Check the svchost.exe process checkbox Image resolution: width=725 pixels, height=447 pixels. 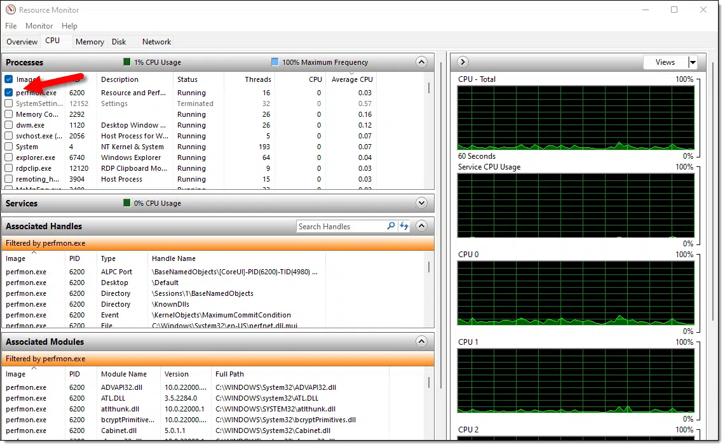pyautogui.click(x=9, y=136)
